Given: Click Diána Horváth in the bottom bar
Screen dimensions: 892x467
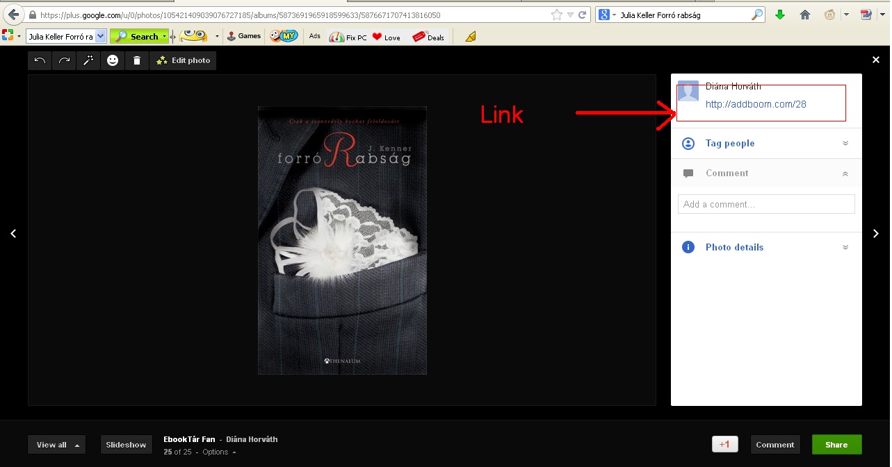Looking at the screenshot, I should [x=252, y=439].
